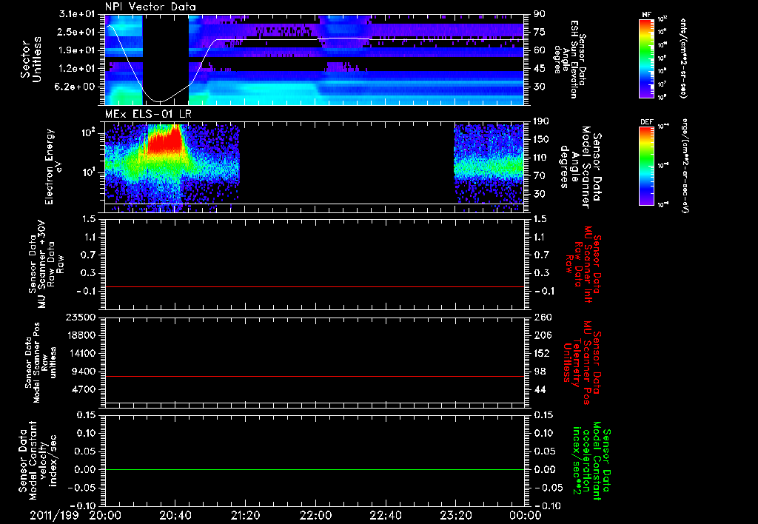Viewport: 758px width, 524px height.
Task: Click the 20:40 time tick label
Action: pyautogui.click(x=175, y=515)
